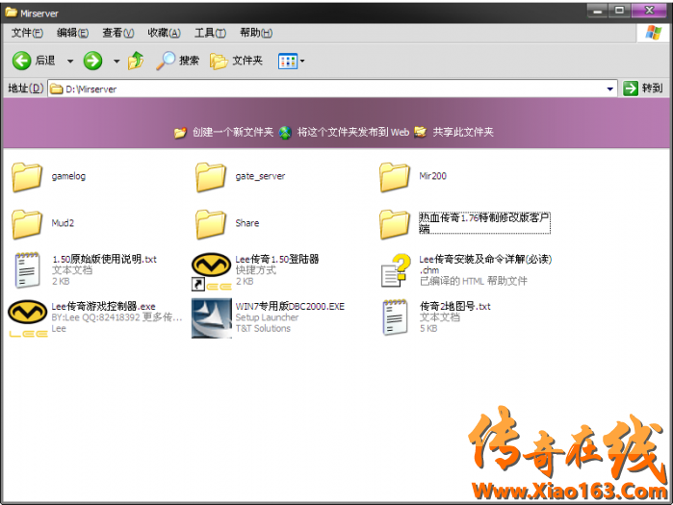Image resolution: width=673 pixels, height=505 pixels.
Task: Open the 编辑(E) menu
Action: [72, 33]
